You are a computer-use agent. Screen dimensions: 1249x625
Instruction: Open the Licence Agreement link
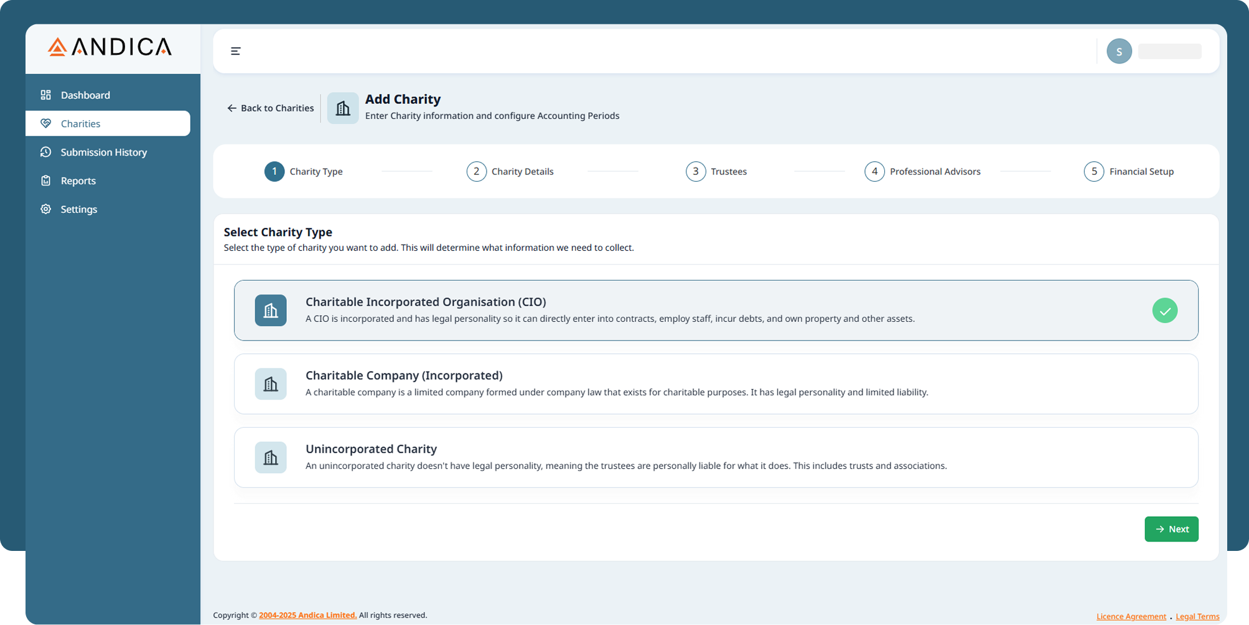[1131, 616]
